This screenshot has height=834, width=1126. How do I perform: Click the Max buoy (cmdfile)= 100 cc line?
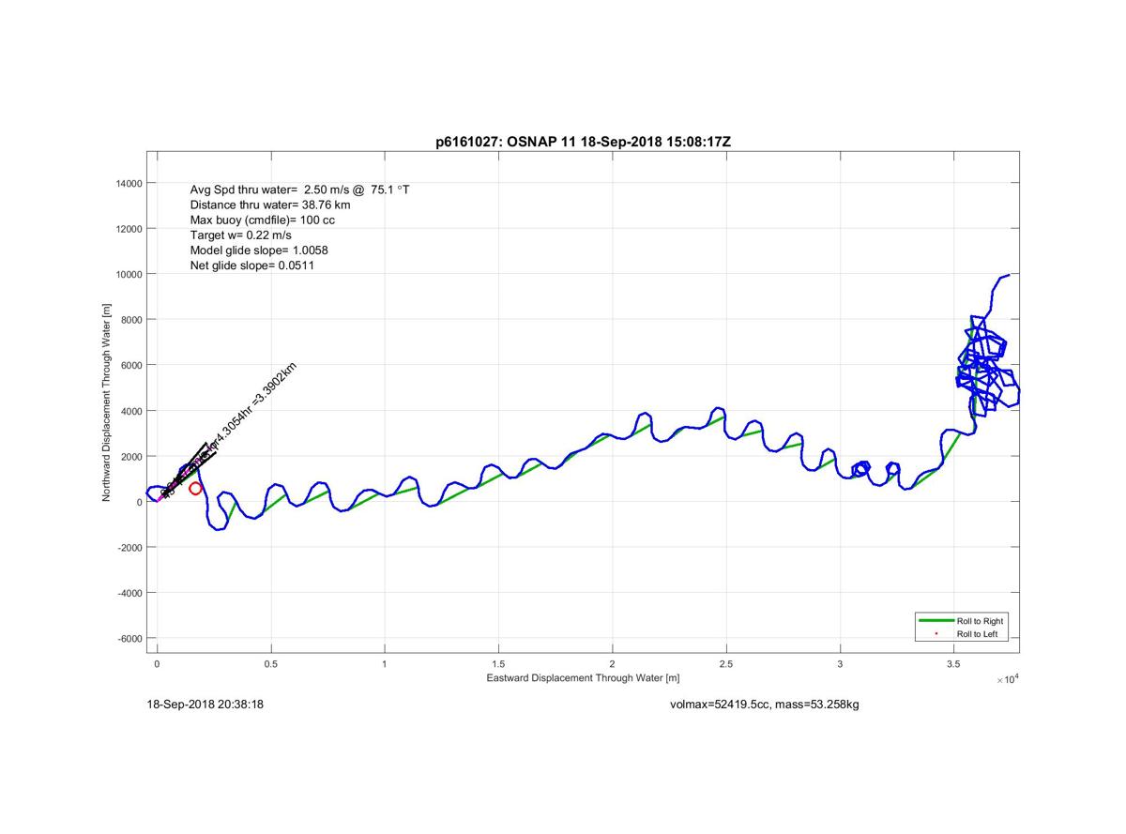[262, 220]
